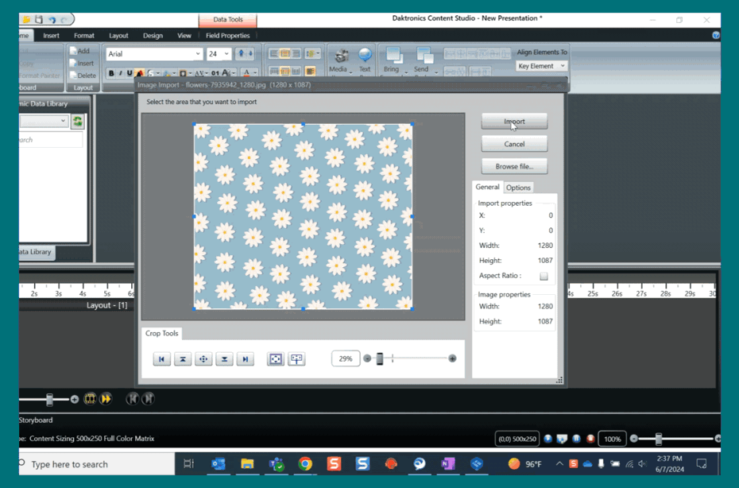Click the refresh icon in Data Library
Viewport: 739px width, 488px height.
pos(78,122)
